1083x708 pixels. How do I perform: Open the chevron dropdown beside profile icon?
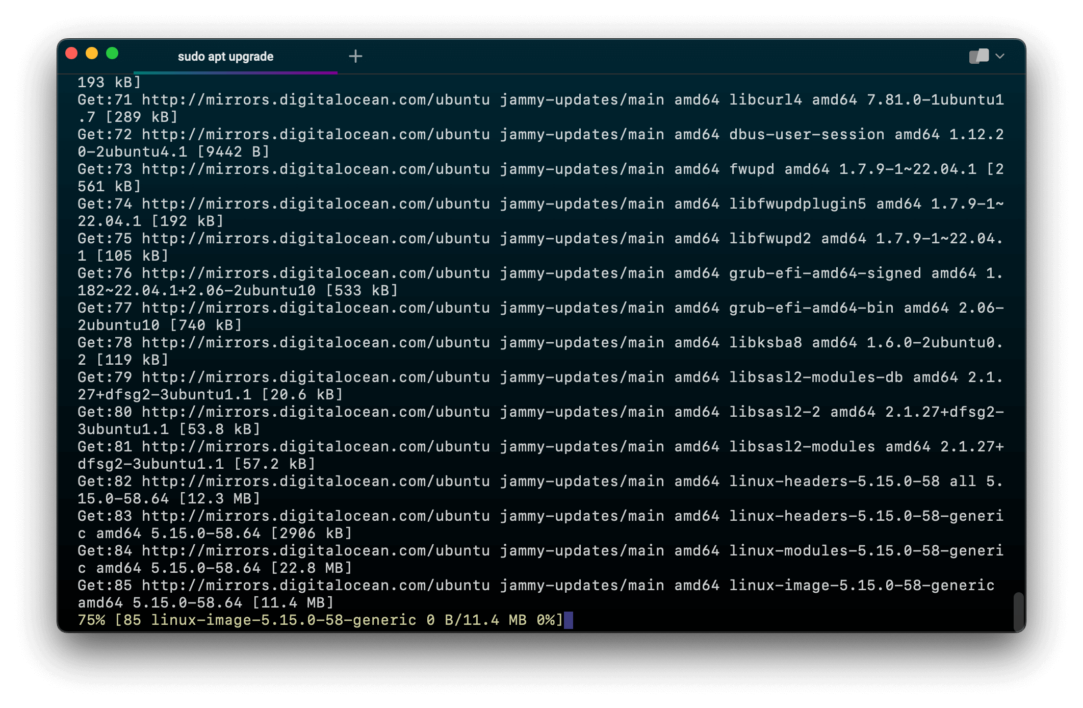(x=1000, y=56)
